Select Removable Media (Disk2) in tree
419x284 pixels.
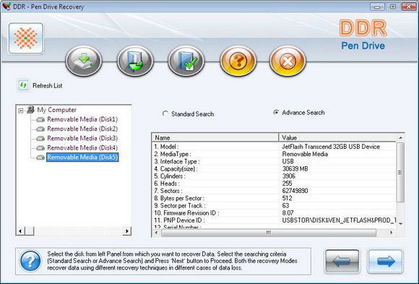coord(82,129)
